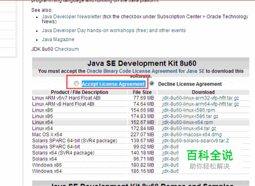Click the 'Mac OS X x64' product text
Viewport: 255px width, 186px height.
pos(47,135)
